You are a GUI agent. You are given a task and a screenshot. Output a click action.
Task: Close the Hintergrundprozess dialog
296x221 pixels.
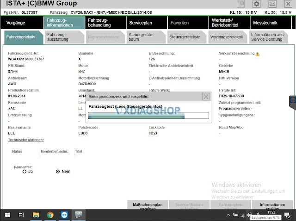pyautogui.click(x=206, y=97)
